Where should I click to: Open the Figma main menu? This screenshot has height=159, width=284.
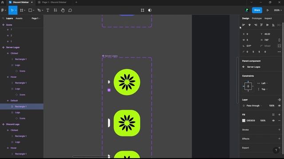[3, 10]
